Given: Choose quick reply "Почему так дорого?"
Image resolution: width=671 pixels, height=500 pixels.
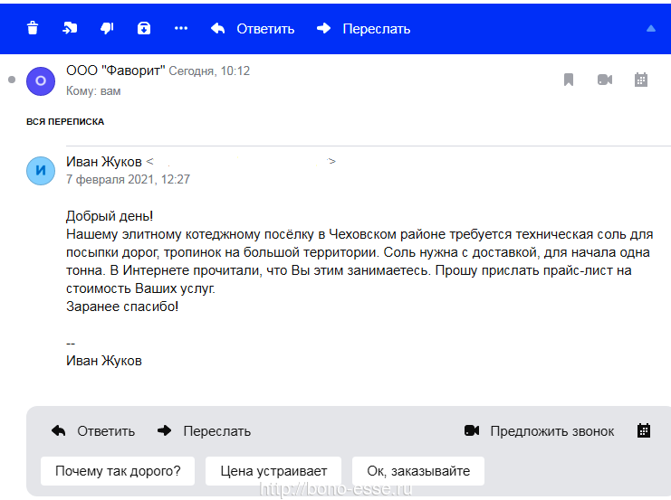Looking at the screenshot, I should (118, 471).
